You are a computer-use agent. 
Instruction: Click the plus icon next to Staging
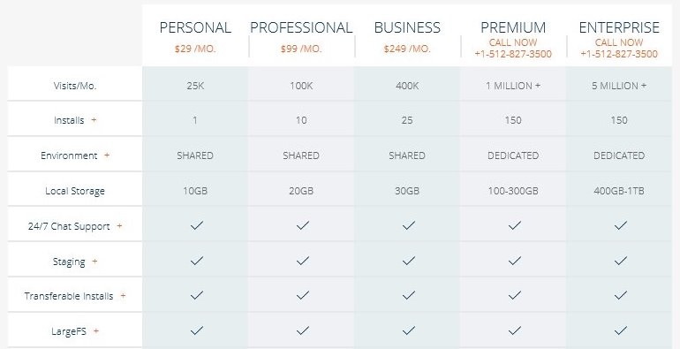click(x=94, y=262)
